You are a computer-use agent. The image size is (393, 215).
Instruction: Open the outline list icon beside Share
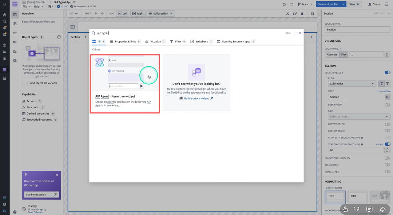(x=386, y=4)
